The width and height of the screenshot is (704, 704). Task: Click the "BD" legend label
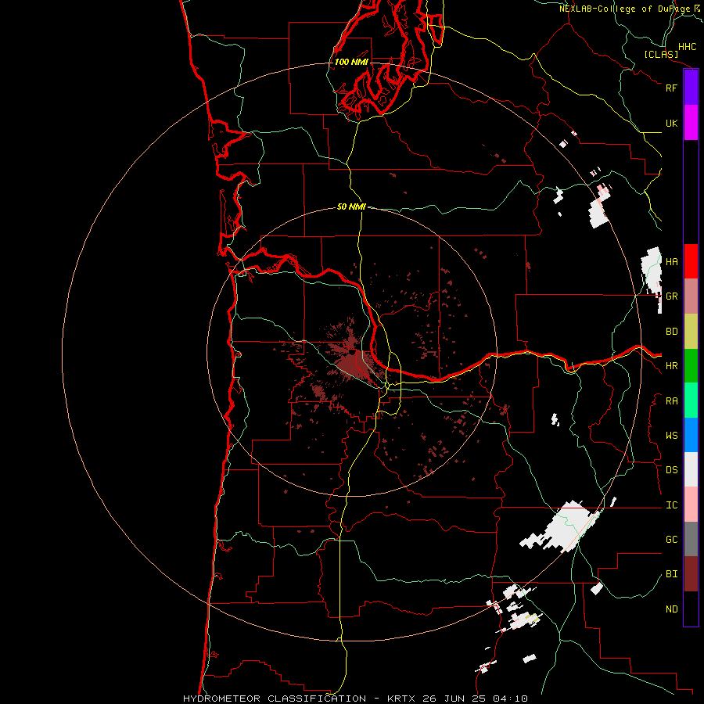671,332
